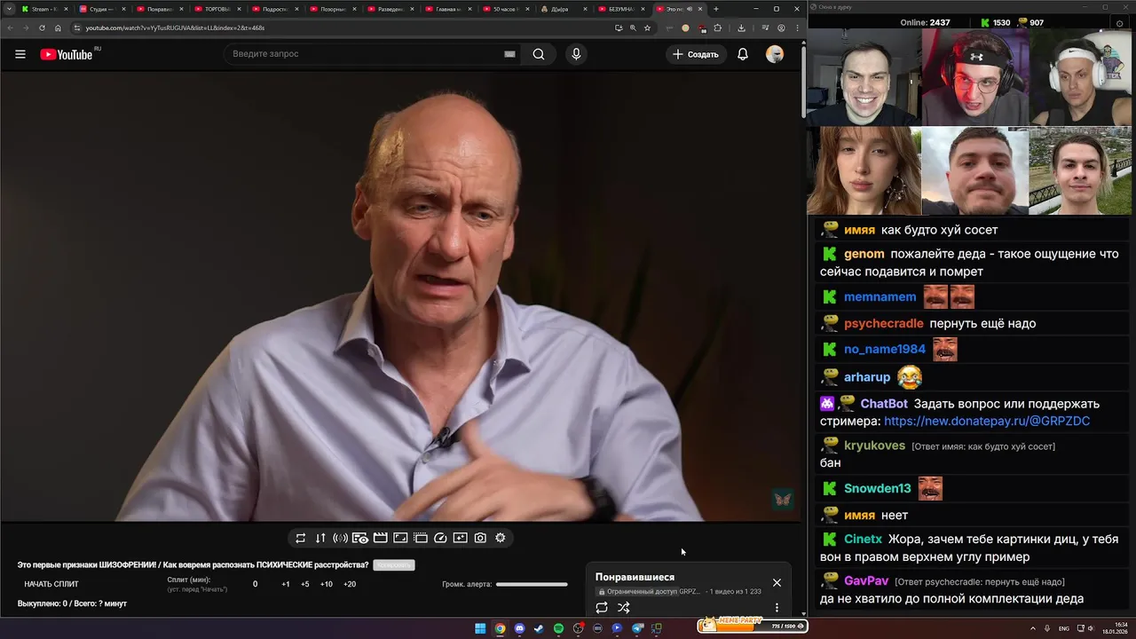Click the sound waves icon in the player toolbar

(x=340, y=538)
